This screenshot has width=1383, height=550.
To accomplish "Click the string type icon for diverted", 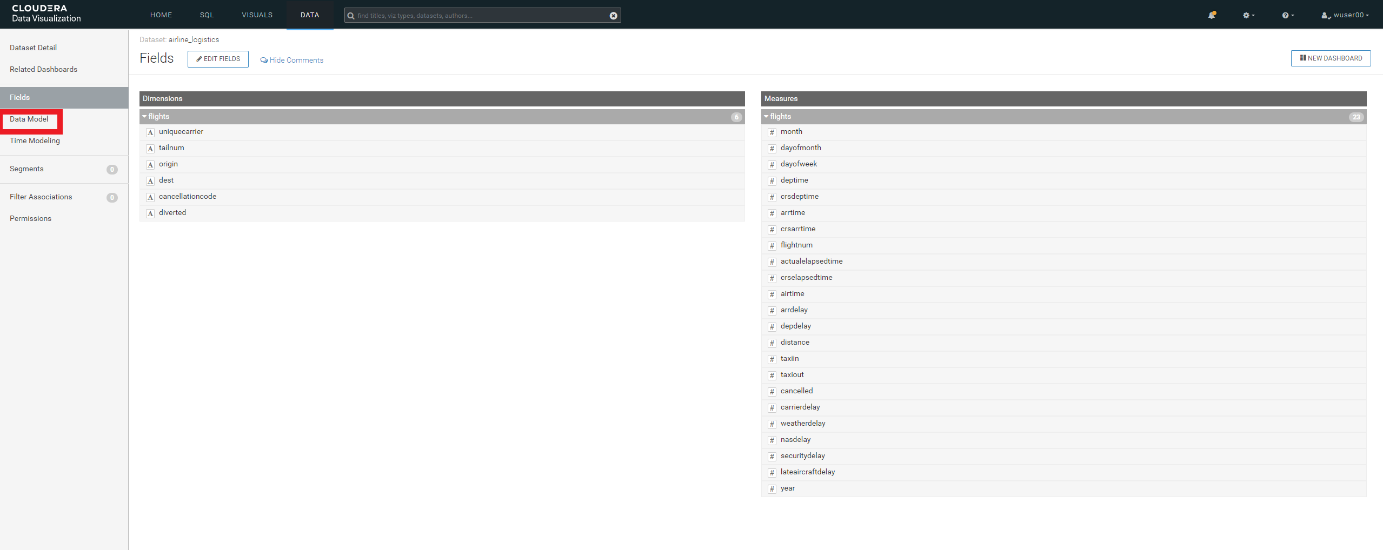I will coord(150,213).
